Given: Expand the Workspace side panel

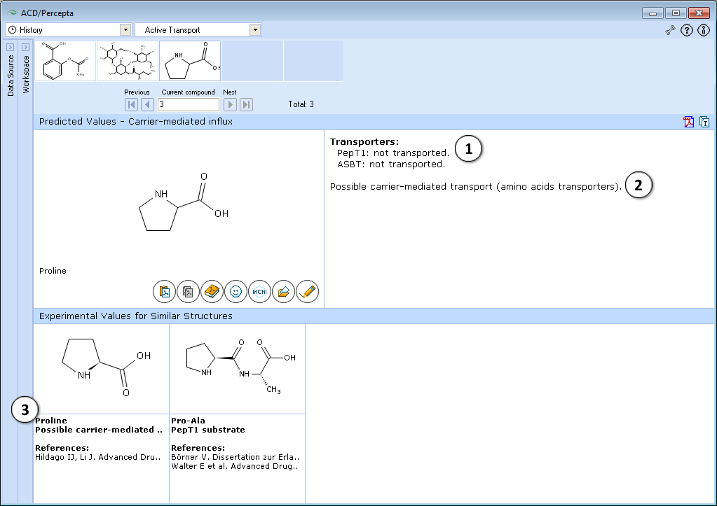Looking at the screenshot, I should (x=26, y=47).
